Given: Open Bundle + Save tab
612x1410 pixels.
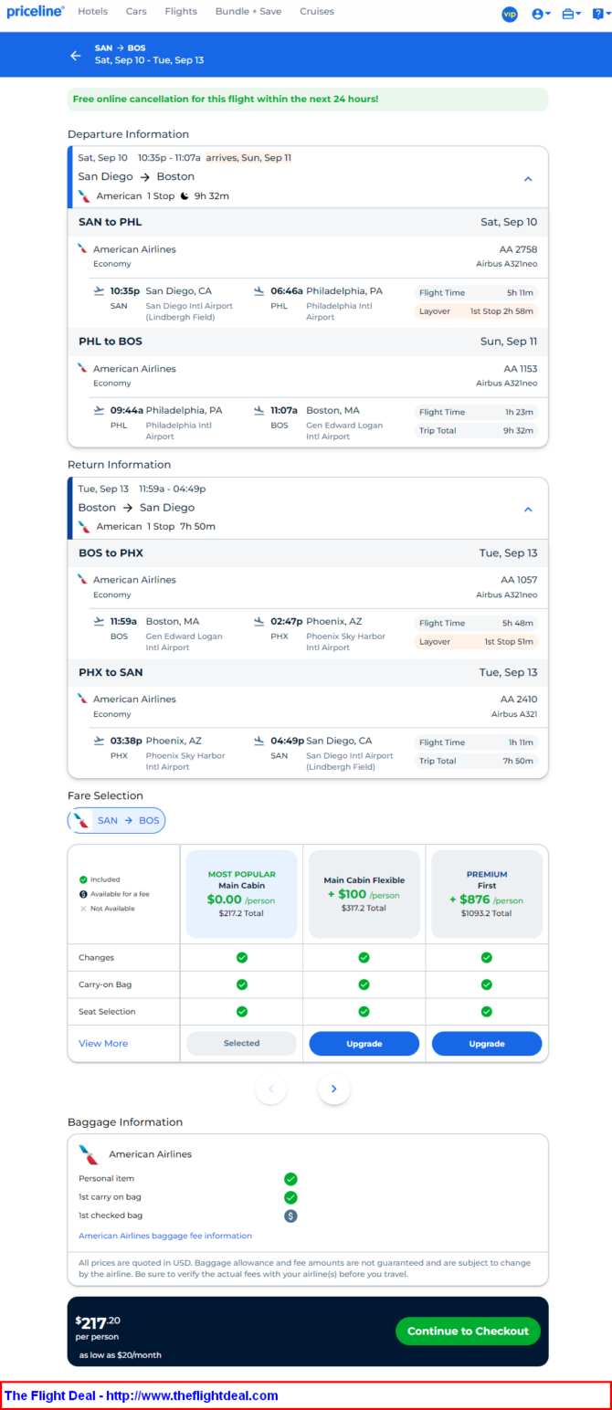Looking at the screenshot, I should pyautogui.click(x=248, y=12).
